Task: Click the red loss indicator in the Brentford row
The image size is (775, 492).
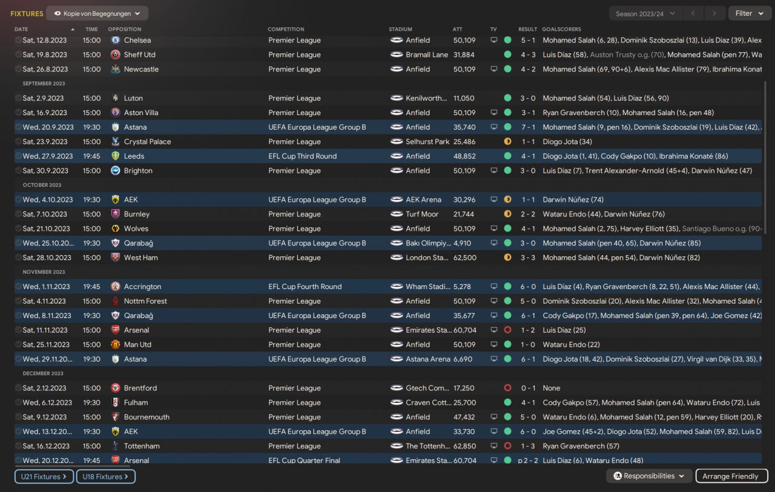Action: point(507,388)
